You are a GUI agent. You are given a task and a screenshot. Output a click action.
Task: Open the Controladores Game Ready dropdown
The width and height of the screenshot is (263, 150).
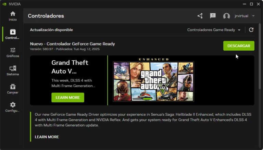(214, 30)
